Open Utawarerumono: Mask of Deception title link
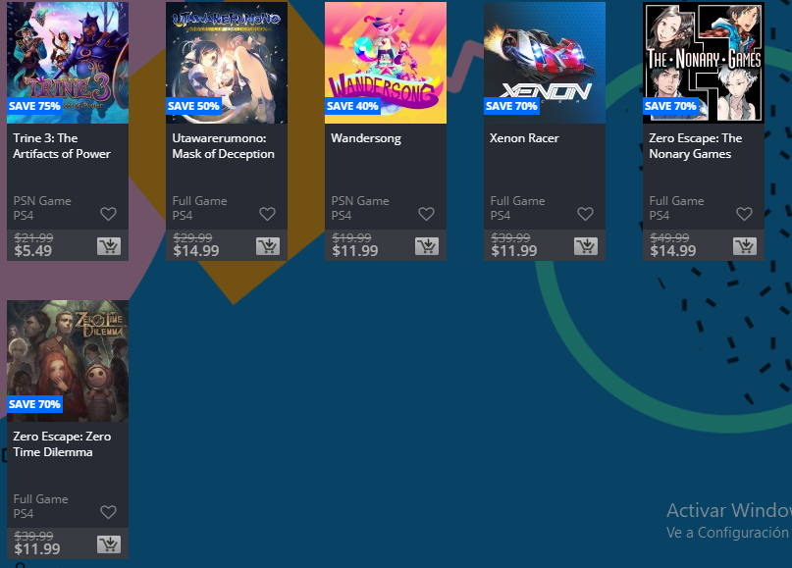792x568 pixels. pos(223,146)
